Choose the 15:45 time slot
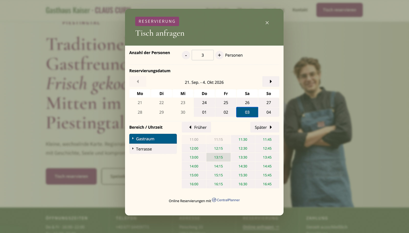409x233 pixels. [267, 175]
